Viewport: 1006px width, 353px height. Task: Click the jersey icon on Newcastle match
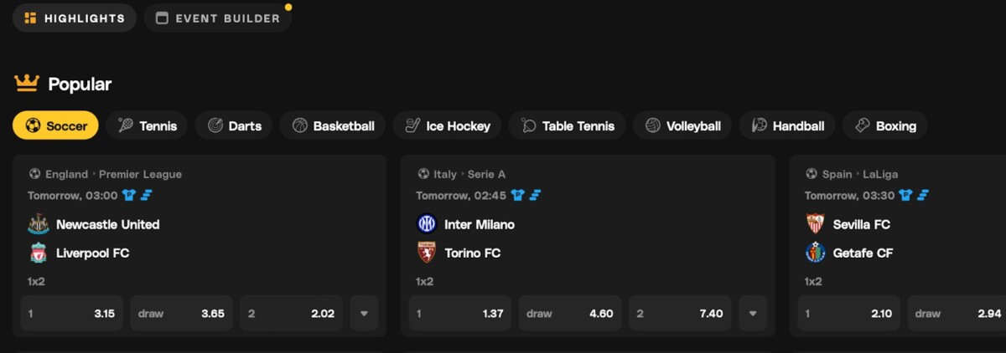pyautogui.click(x=128, y=196)
